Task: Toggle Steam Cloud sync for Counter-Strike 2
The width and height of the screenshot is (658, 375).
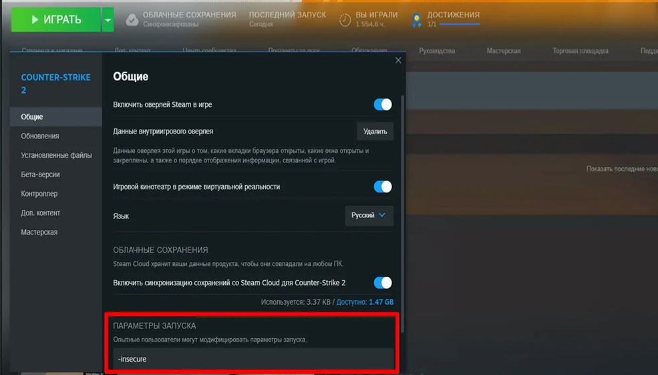Action: point(383,283)
